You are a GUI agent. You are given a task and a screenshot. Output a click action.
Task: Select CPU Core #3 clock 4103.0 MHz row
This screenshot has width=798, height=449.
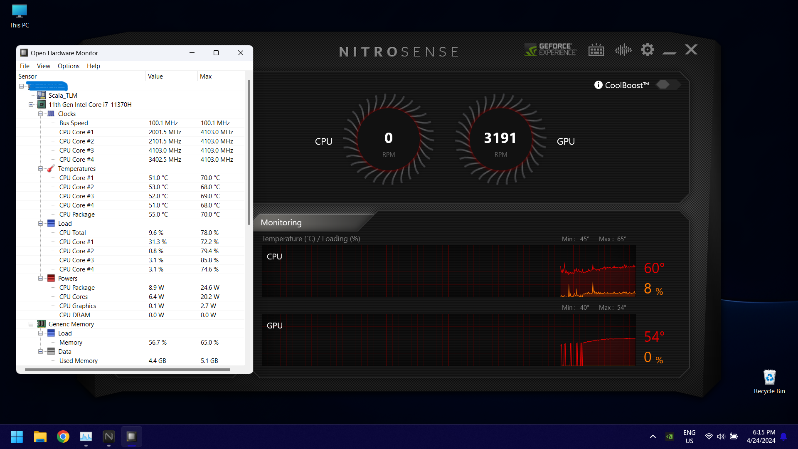131,150
